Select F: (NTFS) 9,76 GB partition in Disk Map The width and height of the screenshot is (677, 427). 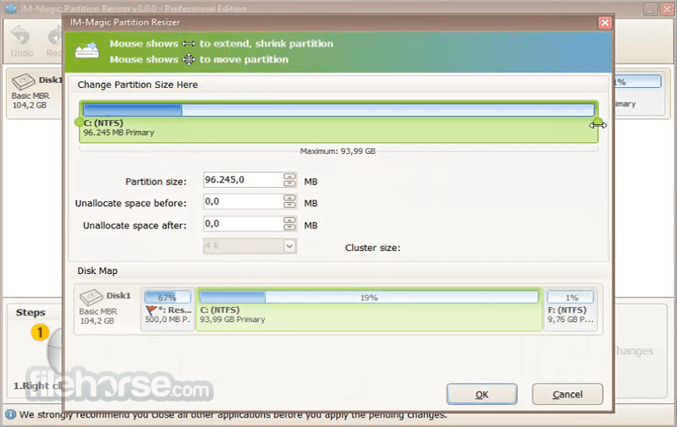click(570, 309)
